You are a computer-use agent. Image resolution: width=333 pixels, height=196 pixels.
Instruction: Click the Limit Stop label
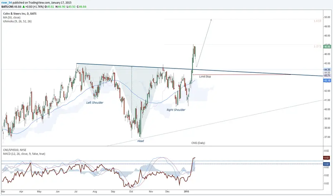coord(205,77)
